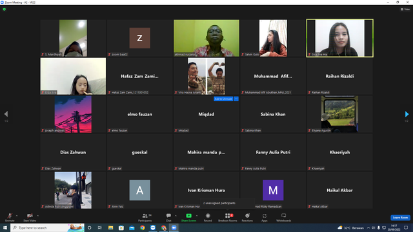Open Microsoft Store from taskbar
Image resolution: width=413 pixels, height=232 pixels.
pyautogui.click(x=121, y=227)
